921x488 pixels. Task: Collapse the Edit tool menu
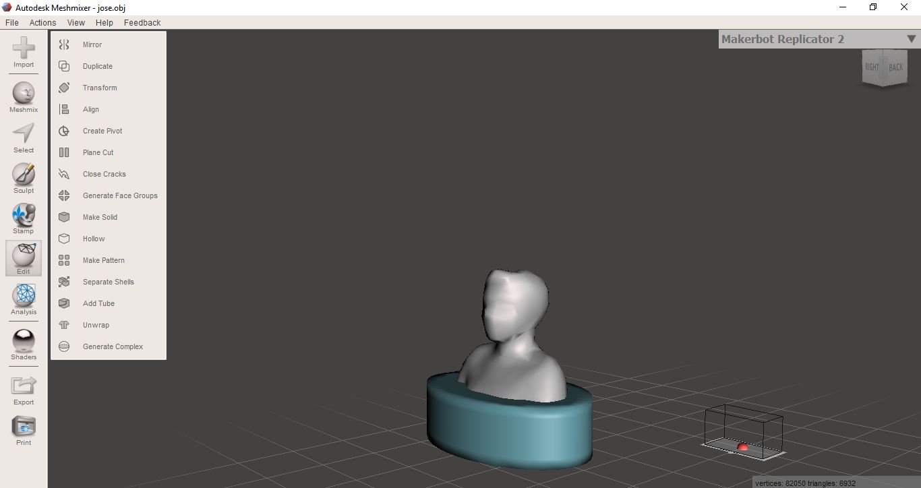[24, 259]
